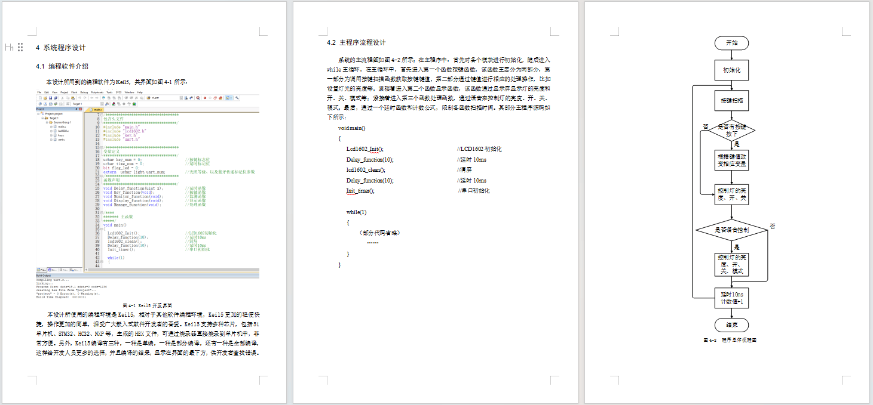Select the 延时10ms 计数值+1 flowchart box
The height and width of the screenshot is (405, 873).
[x=731, y=298]
